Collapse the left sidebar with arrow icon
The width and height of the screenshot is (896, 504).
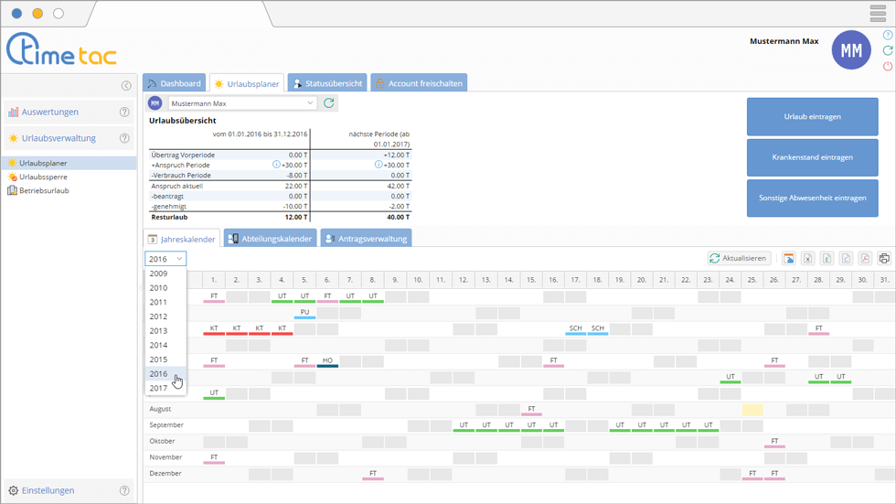tap(126, 86)
